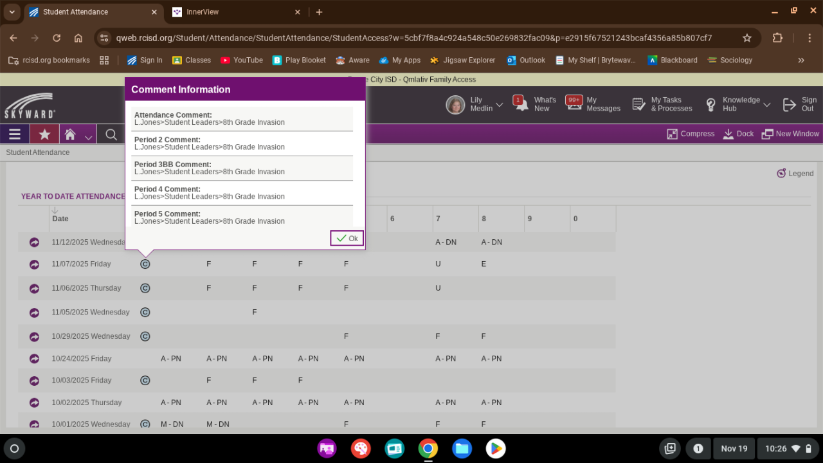
Task: Open the Files app on the shelf
Action: 462,448
